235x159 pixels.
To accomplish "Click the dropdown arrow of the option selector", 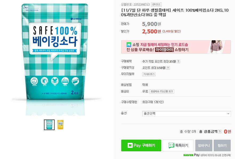I will [x=228, y=114].
